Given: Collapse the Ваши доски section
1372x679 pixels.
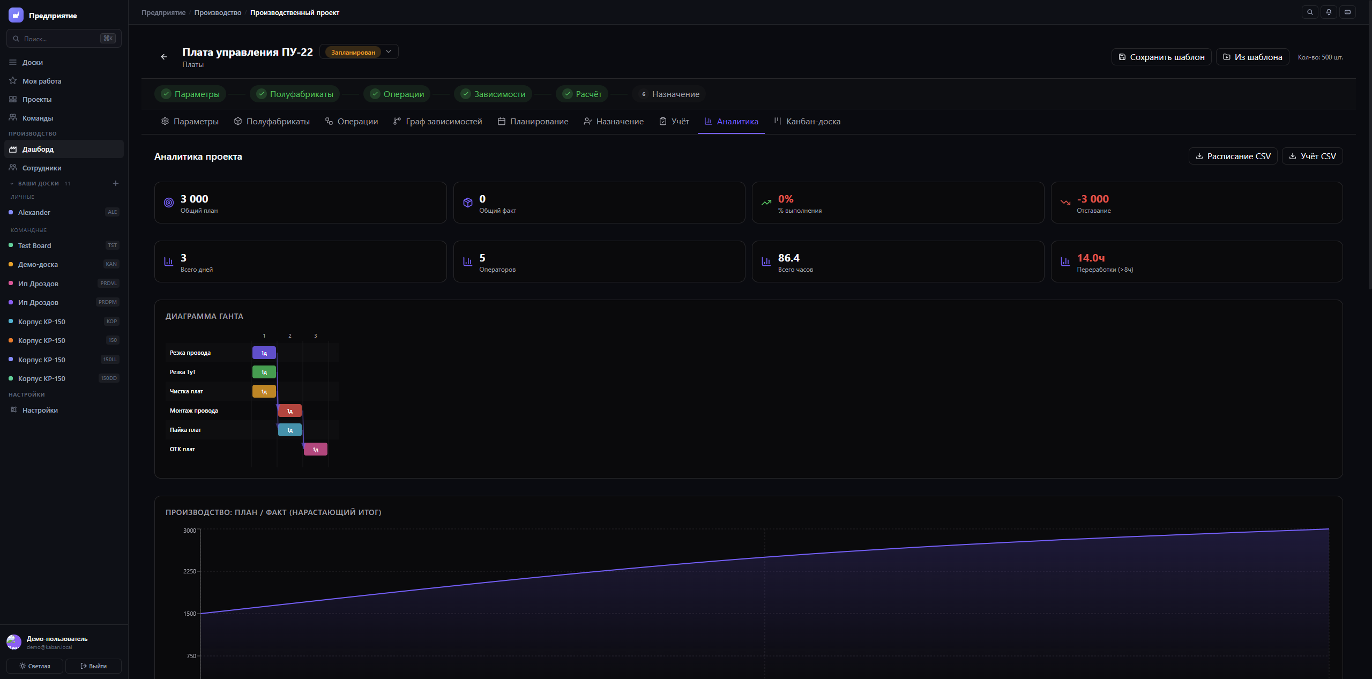Looking at the screenshot, I should [x=12, y=183].
